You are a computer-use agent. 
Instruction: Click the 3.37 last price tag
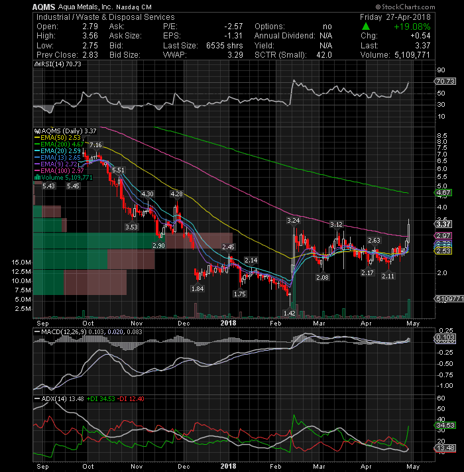[443, 224]
